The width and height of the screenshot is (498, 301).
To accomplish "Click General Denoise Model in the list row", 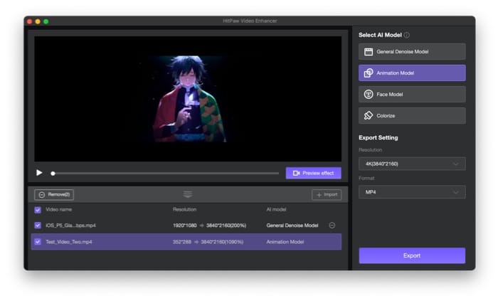I will (x=292, y=226).
